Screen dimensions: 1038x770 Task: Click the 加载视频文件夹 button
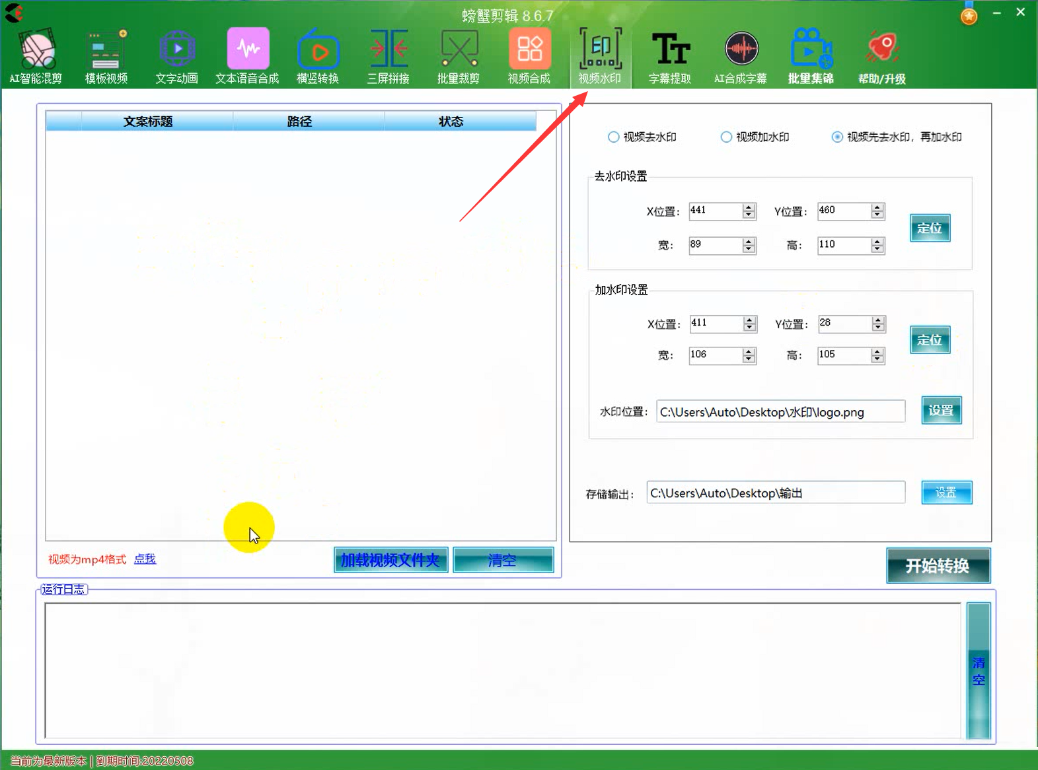click(390, 560)
